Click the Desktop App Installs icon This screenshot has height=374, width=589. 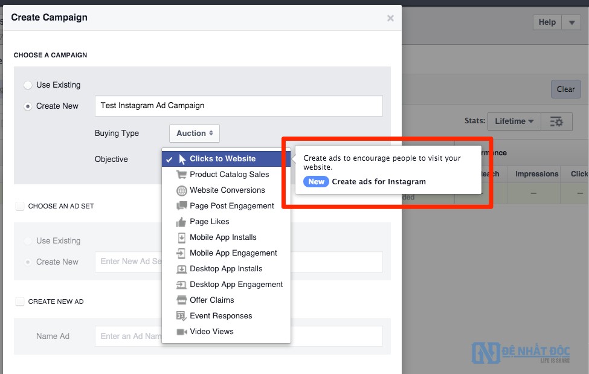point(181,269)
